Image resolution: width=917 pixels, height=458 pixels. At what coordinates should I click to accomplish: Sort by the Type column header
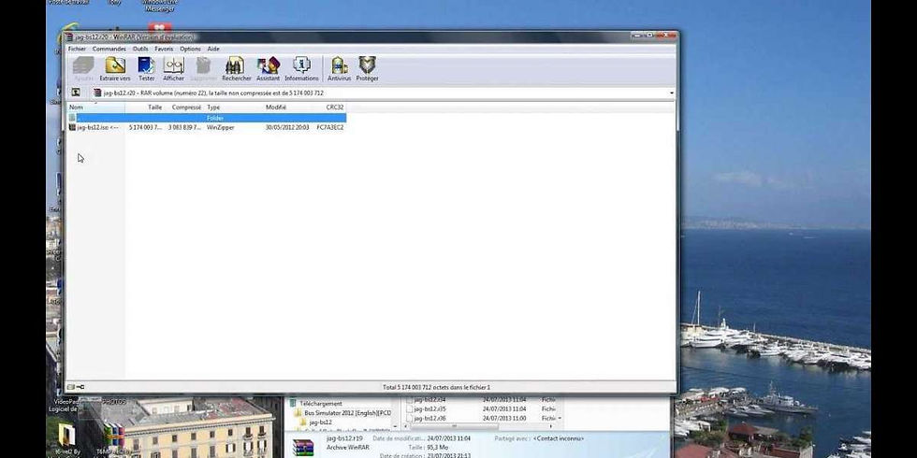[x=234, y=107]
